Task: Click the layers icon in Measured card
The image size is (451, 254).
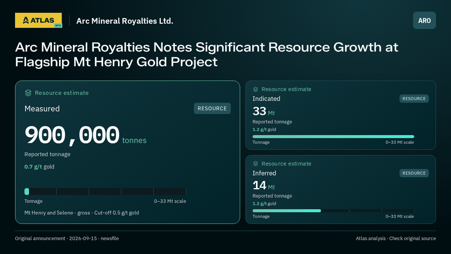Action: [28, 93]
